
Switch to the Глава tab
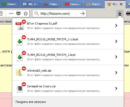click(x=52, y=4)
